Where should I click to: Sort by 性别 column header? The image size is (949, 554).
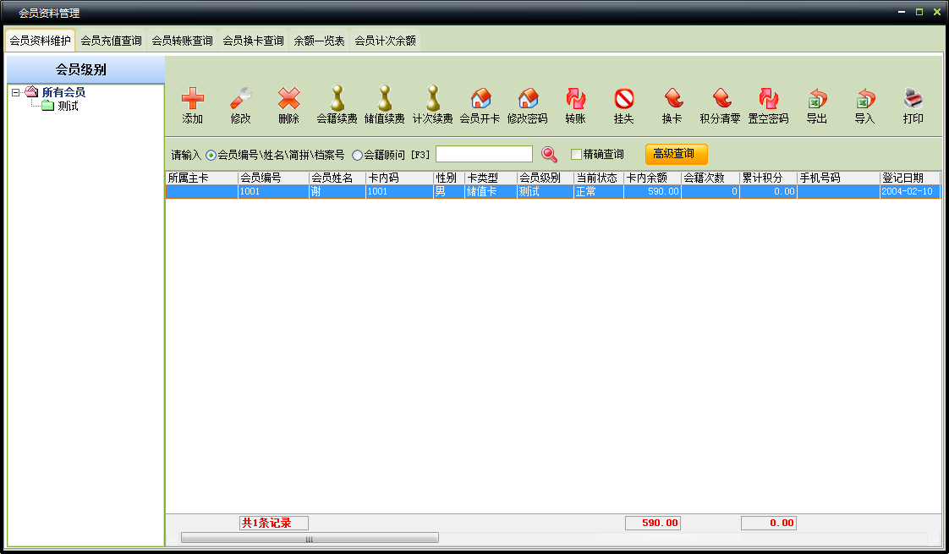click(449, 178)
